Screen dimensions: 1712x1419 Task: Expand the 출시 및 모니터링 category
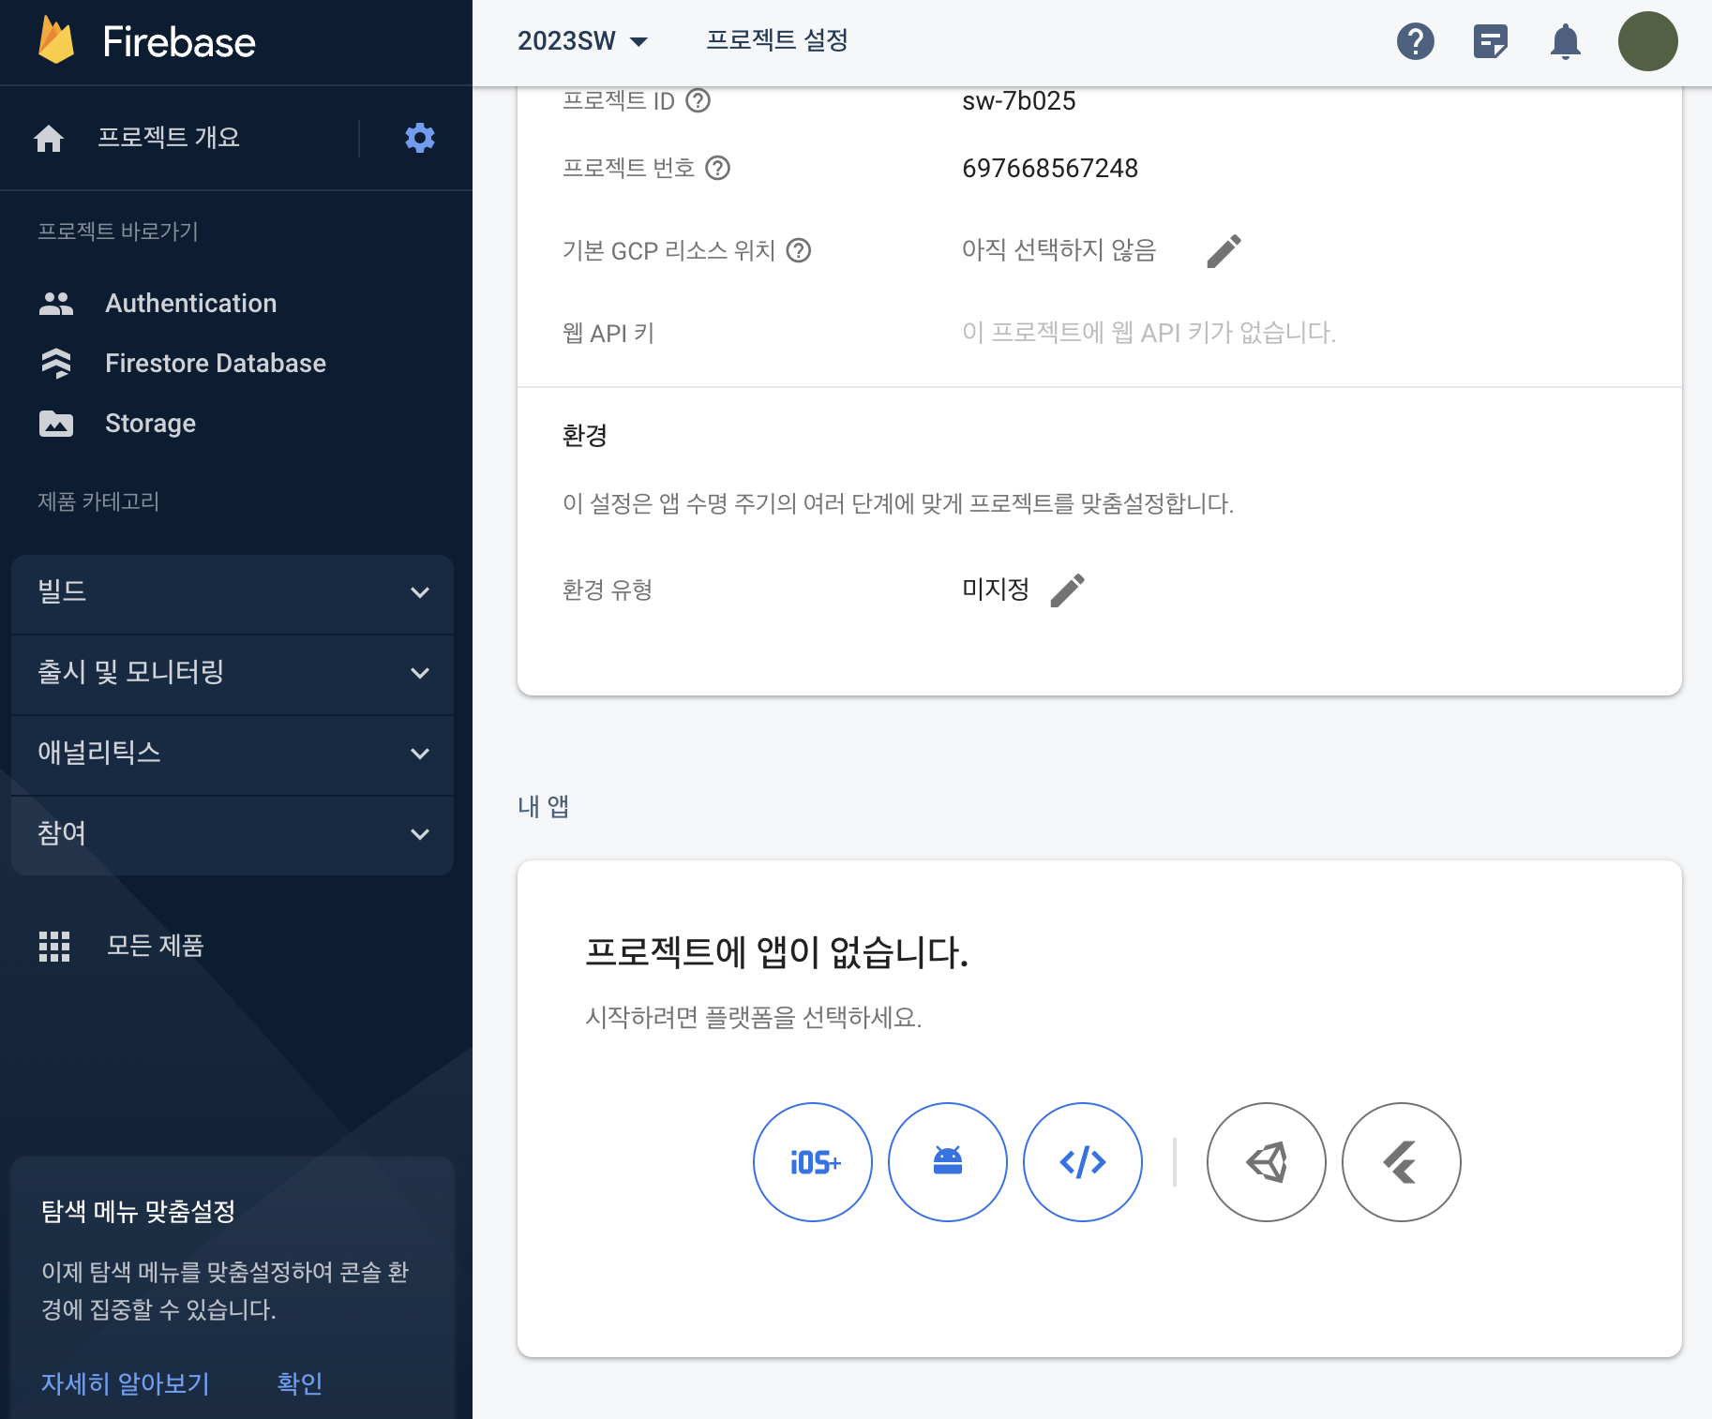tap(233, 674)
